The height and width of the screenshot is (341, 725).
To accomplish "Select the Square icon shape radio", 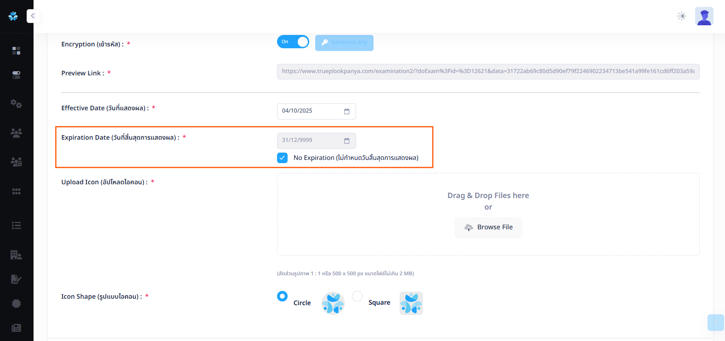I will point(357,296).
